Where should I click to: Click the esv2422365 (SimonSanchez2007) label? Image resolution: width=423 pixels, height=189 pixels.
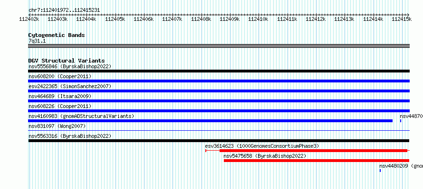[70, 86]
